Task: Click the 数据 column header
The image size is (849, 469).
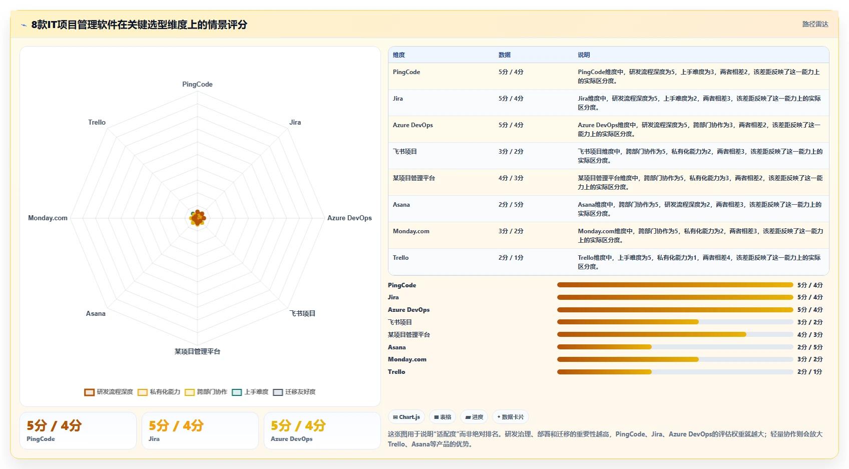Action: [505, 55]
